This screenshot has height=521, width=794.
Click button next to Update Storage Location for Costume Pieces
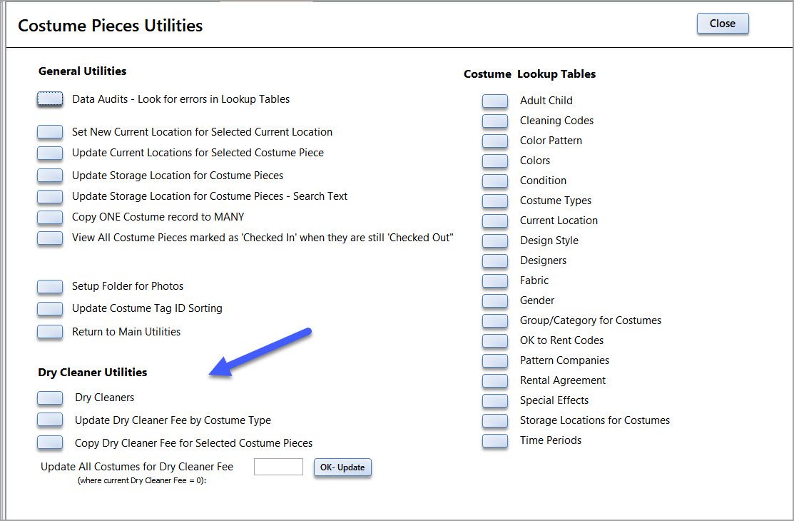[x=50, y=176]
